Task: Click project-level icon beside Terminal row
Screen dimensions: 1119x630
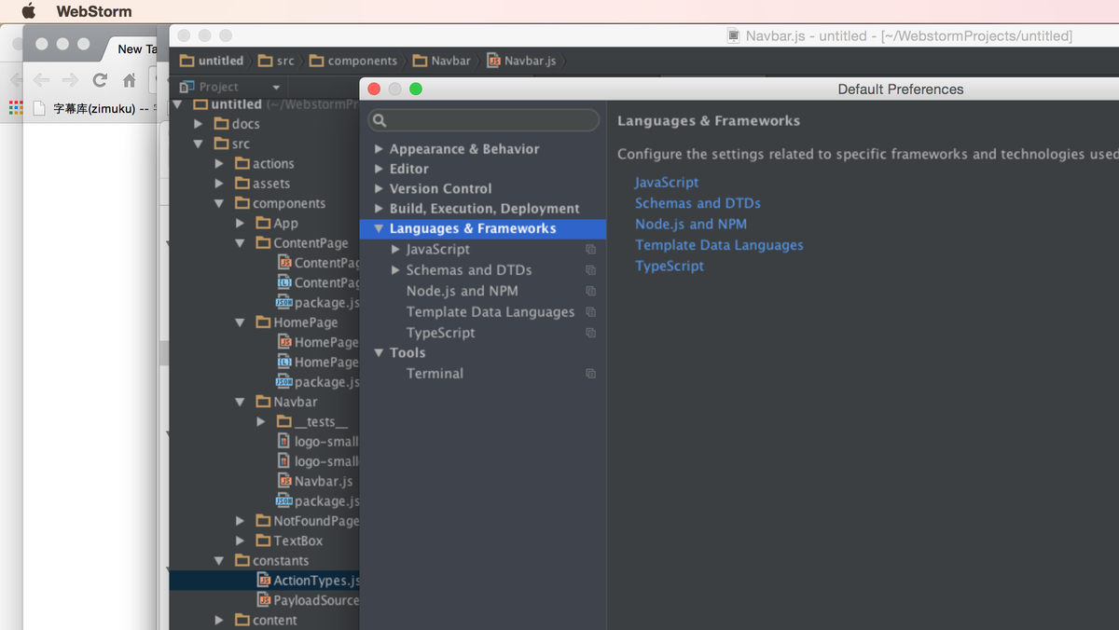Action: tap(590, 374)
